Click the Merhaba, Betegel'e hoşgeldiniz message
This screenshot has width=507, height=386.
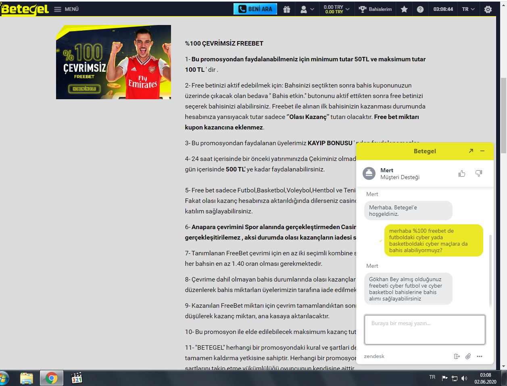(x=408, y=211)
